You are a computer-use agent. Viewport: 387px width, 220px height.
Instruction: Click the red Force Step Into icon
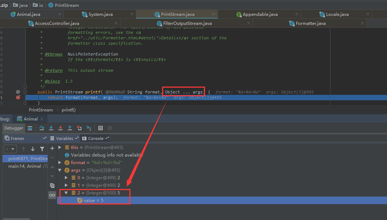click(61, 128)
